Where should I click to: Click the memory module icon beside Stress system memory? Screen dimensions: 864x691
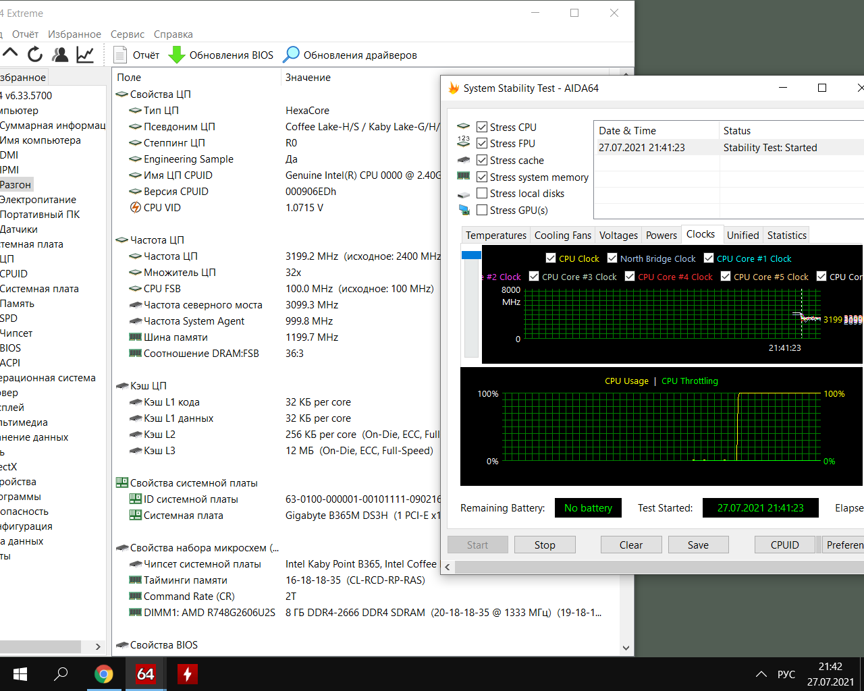click(463, 177)
